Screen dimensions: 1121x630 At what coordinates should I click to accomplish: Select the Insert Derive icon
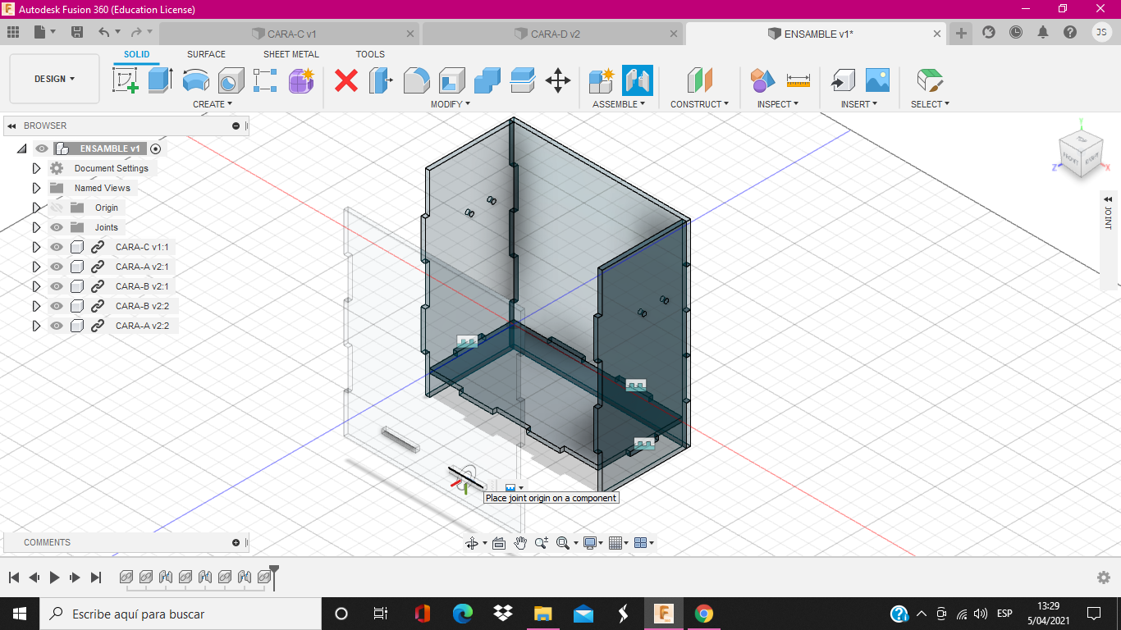pos(842,80)
